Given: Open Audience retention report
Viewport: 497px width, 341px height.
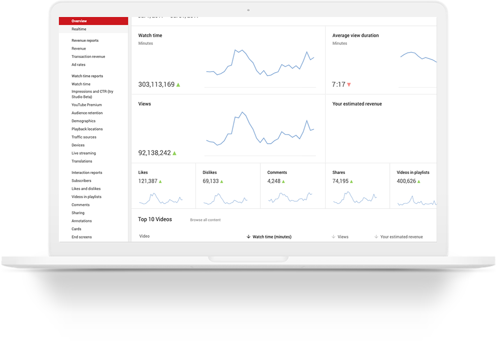Looking at the screenshot, I should point(87,113).
